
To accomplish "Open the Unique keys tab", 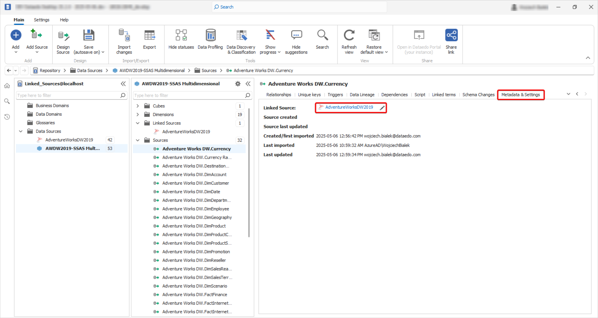I will [x=309, y=95].
